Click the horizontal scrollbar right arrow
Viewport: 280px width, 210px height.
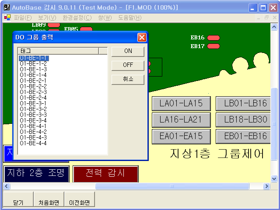click(x=266, y=186)
